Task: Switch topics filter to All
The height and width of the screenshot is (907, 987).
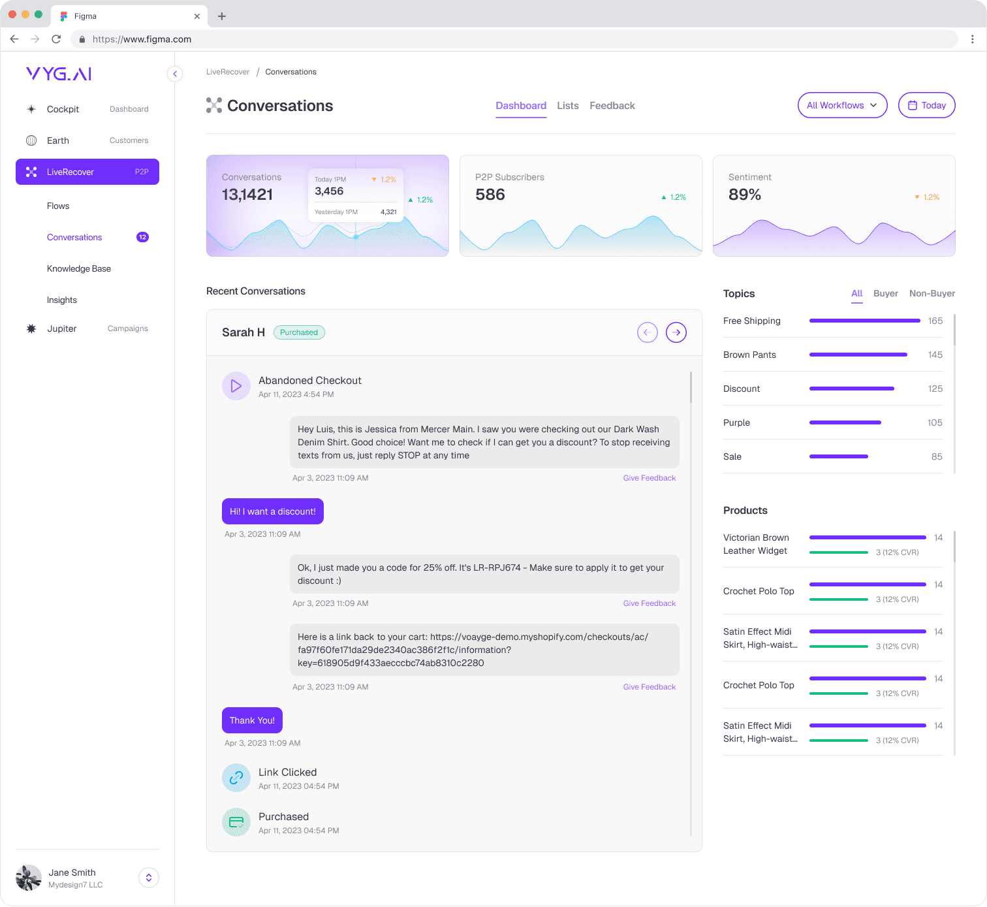Action: pyautogui.click(x=856, y=293)
